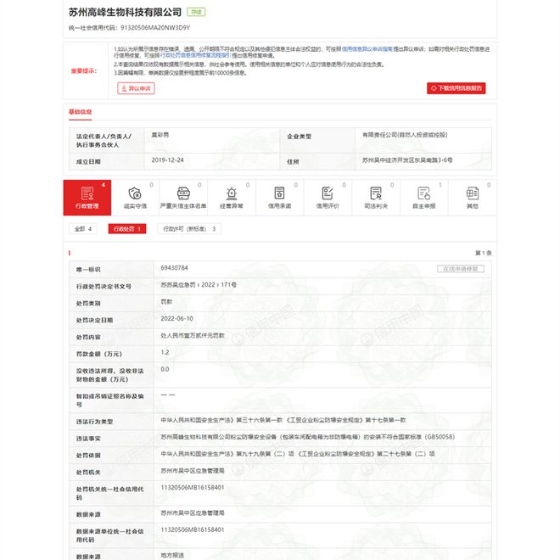Click fine amount value 1.2

pos(165,352)
